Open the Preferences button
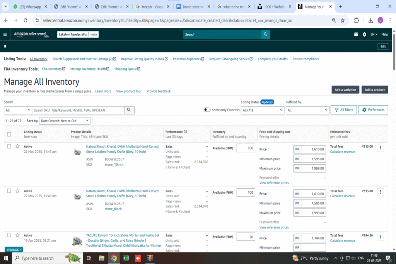 point(373,110)
